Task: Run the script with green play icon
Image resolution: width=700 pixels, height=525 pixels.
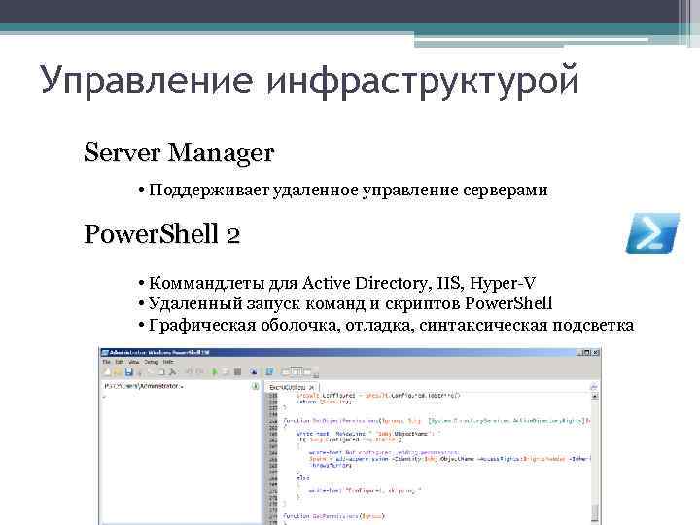Action: 215,371
